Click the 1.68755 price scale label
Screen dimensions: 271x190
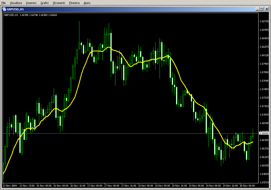pos(264,21)
